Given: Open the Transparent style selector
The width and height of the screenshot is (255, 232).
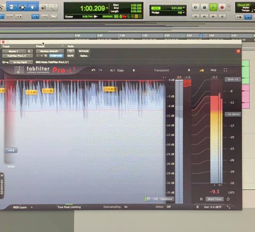Looking at the screenshot, I should coord(161,70).
